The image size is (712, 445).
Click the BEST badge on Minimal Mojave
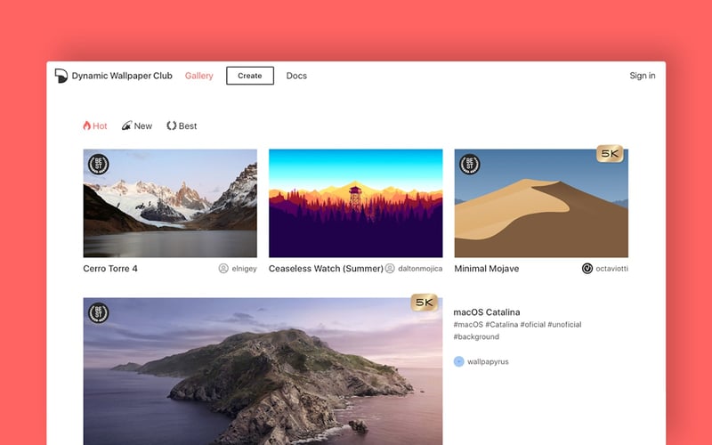coord(470,165)
